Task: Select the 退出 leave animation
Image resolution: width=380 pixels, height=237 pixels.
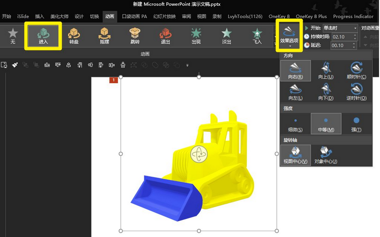Action: [165, 35]
